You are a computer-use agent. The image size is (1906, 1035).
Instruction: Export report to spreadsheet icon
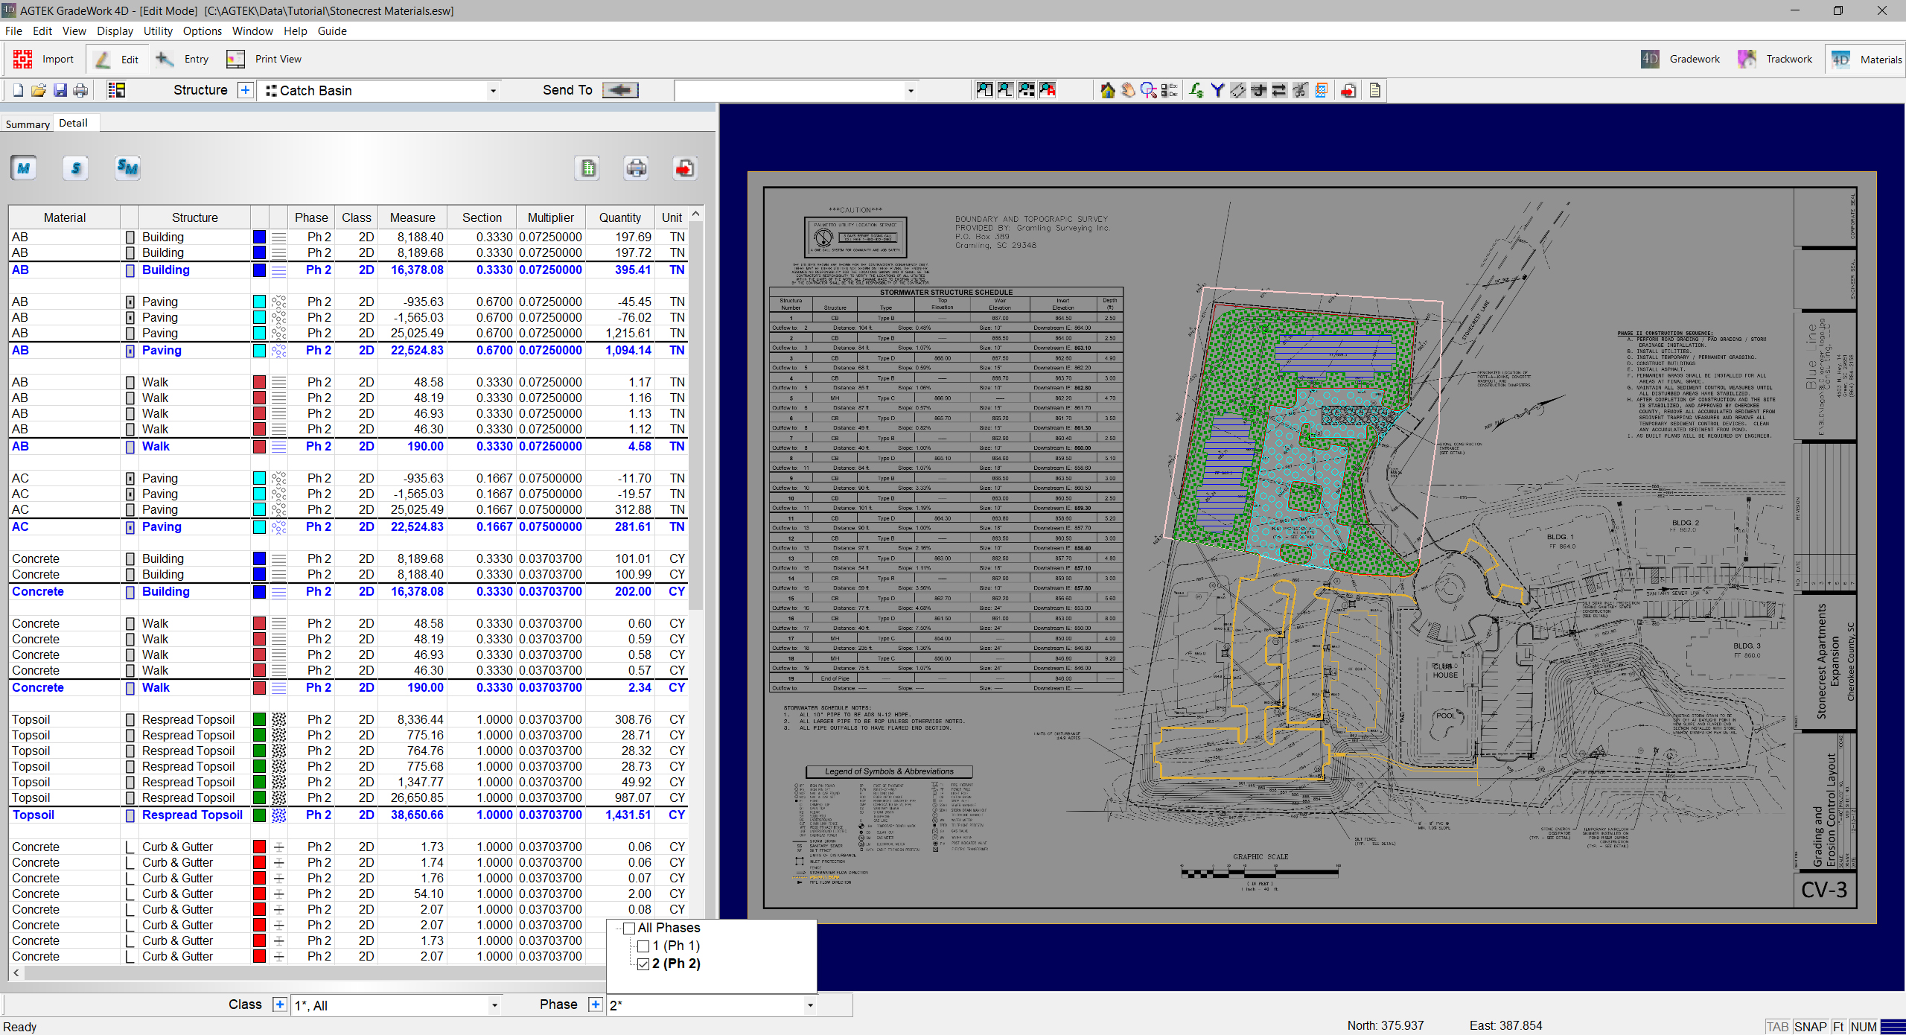(x=588, y=168)
